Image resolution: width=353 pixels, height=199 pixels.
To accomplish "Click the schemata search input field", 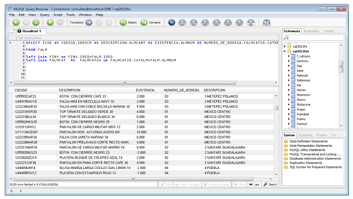I will click(316, 37).
